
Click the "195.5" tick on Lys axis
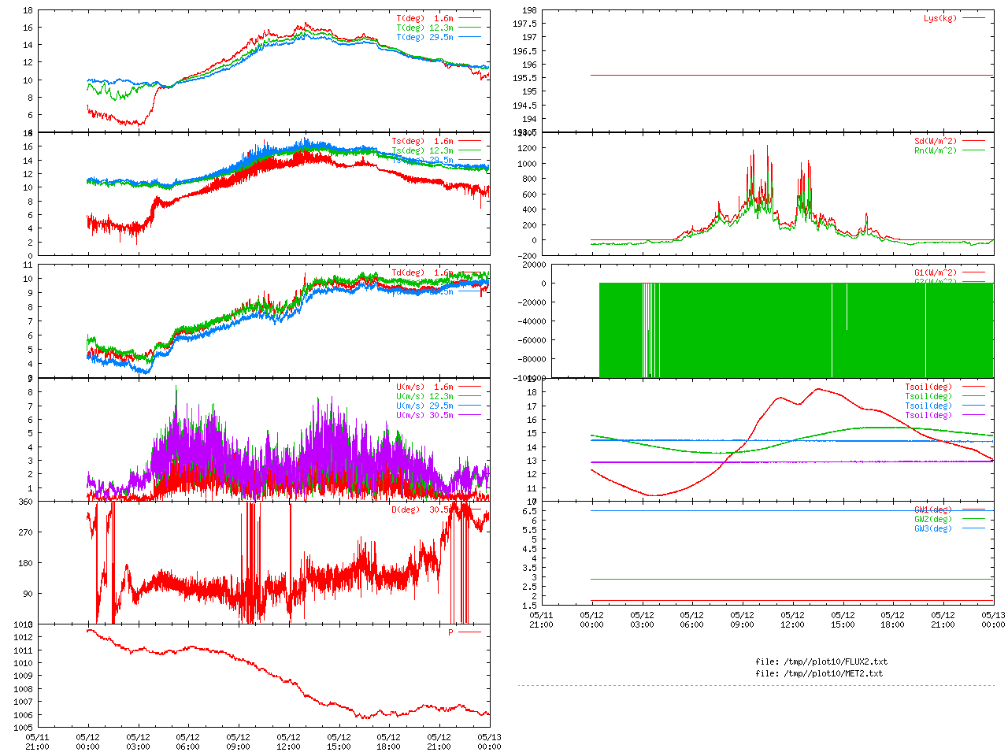525,78
